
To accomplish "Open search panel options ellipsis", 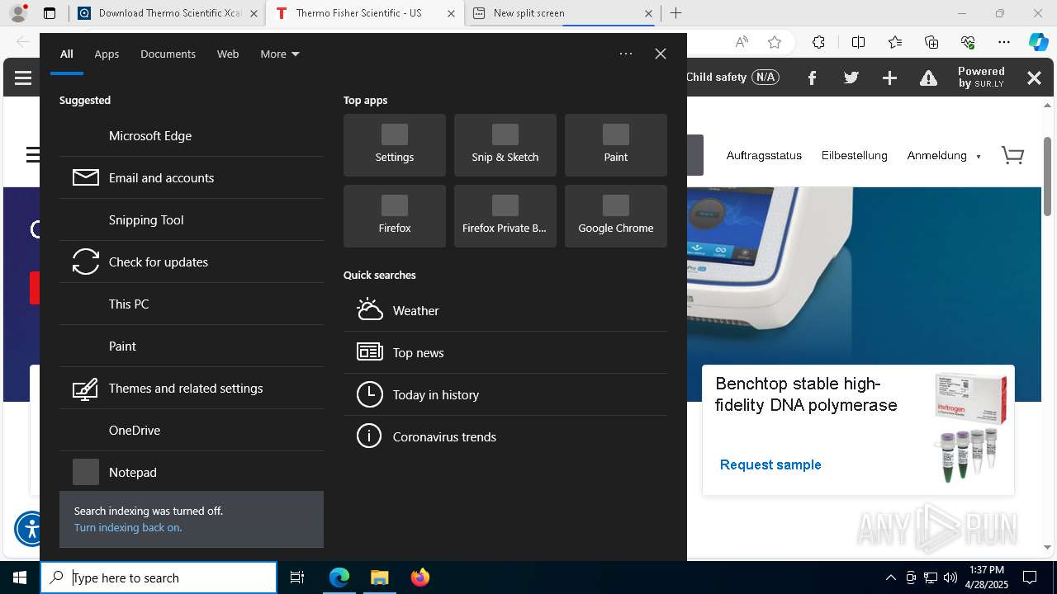I will pos(626,54).
